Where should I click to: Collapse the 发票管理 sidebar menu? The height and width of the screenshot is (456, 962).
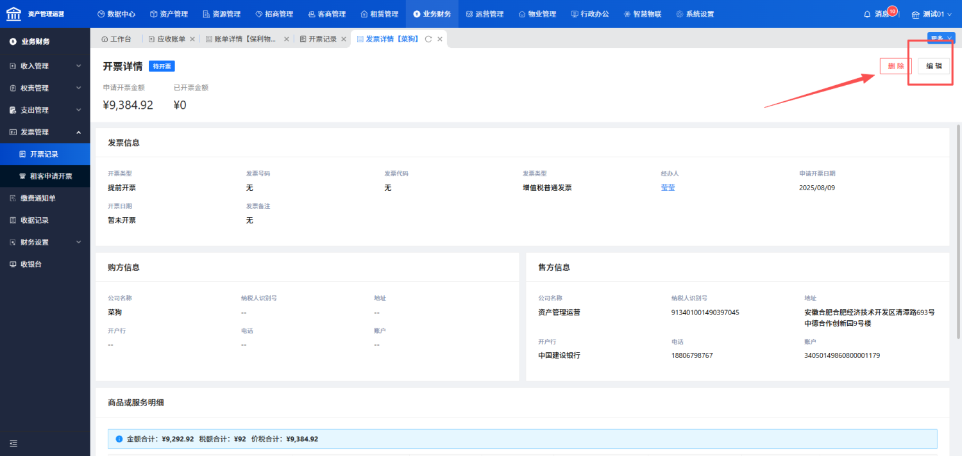click(x=45, y=132)
